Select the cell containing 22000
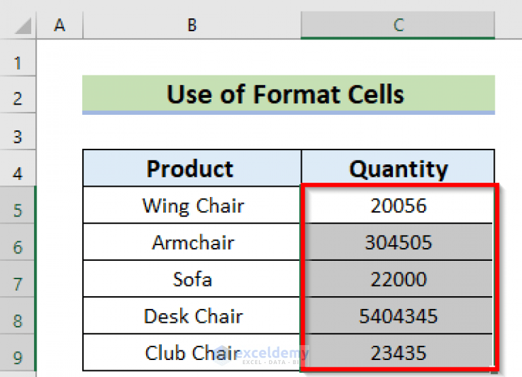Screen dimensions: 522x377 pos(398,279)
